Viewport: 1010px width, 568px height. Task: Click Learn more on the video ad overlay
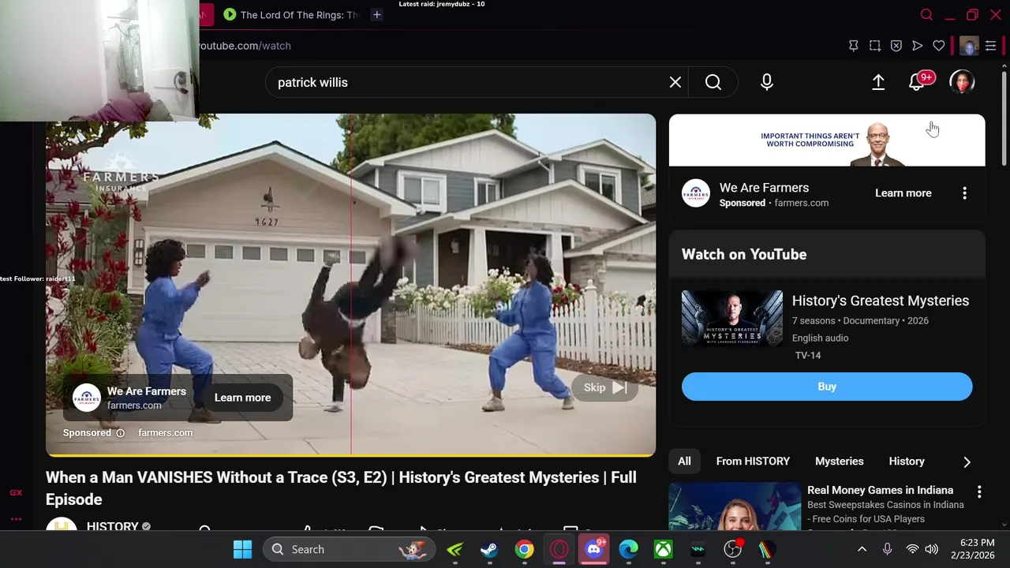tap(242, 398)
